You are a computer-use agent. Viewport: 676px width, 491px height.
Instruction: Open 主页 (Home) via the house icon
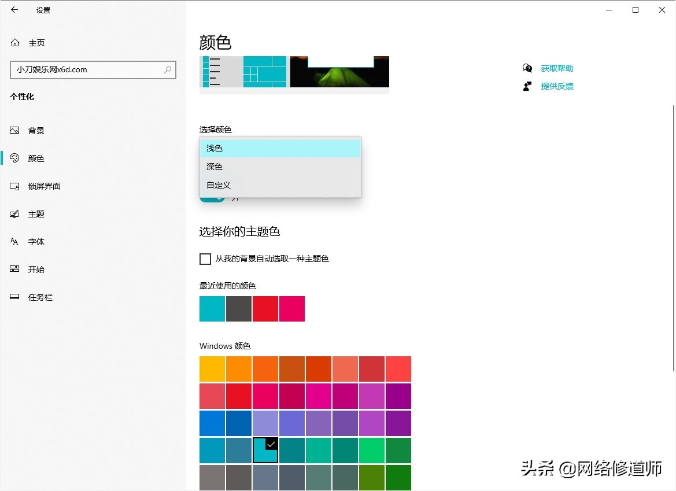(14, 42)
